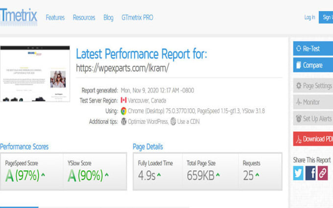
Task: Click the globe CDN icon
Action: (173, 121)
